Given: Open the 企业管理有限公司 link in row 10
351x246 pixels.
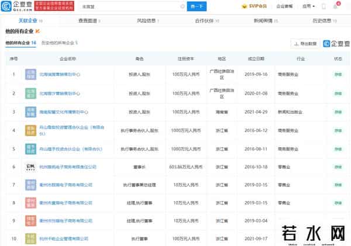Looking at the screenshot, I should point(64,238).
